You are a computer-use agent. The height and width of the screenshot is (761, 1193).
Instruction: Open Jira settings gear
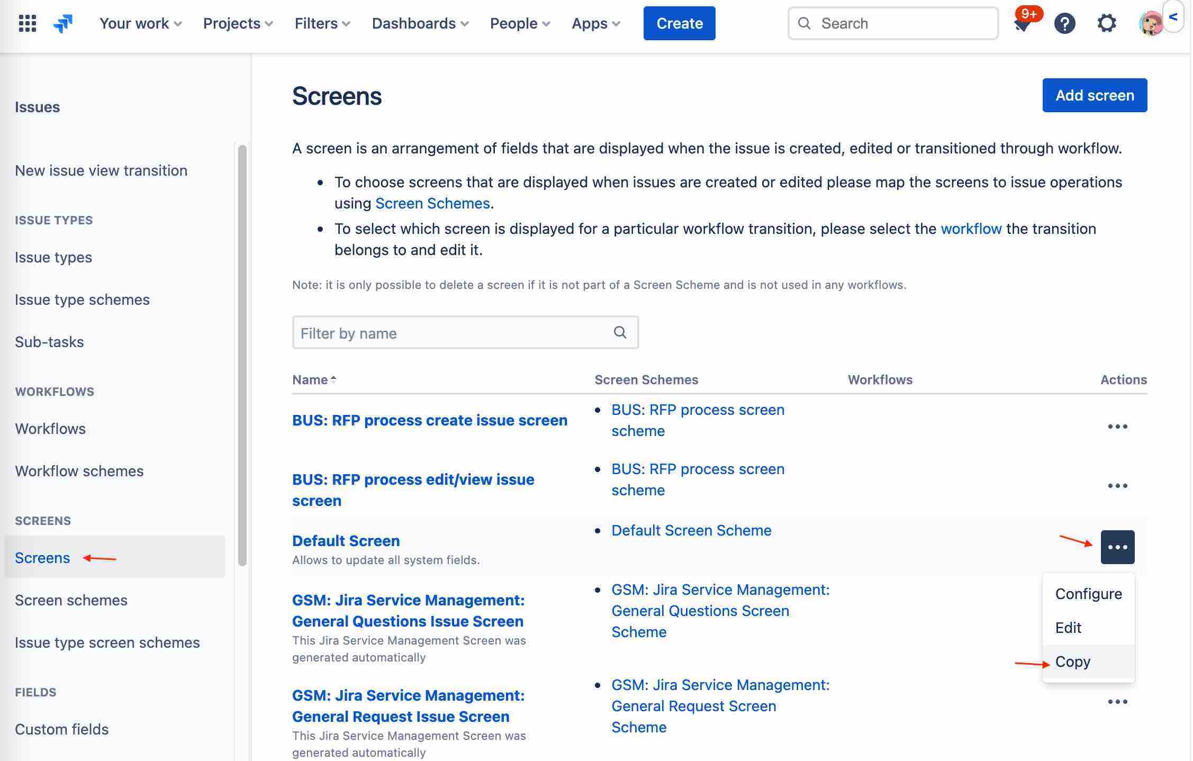(1107, 23)
